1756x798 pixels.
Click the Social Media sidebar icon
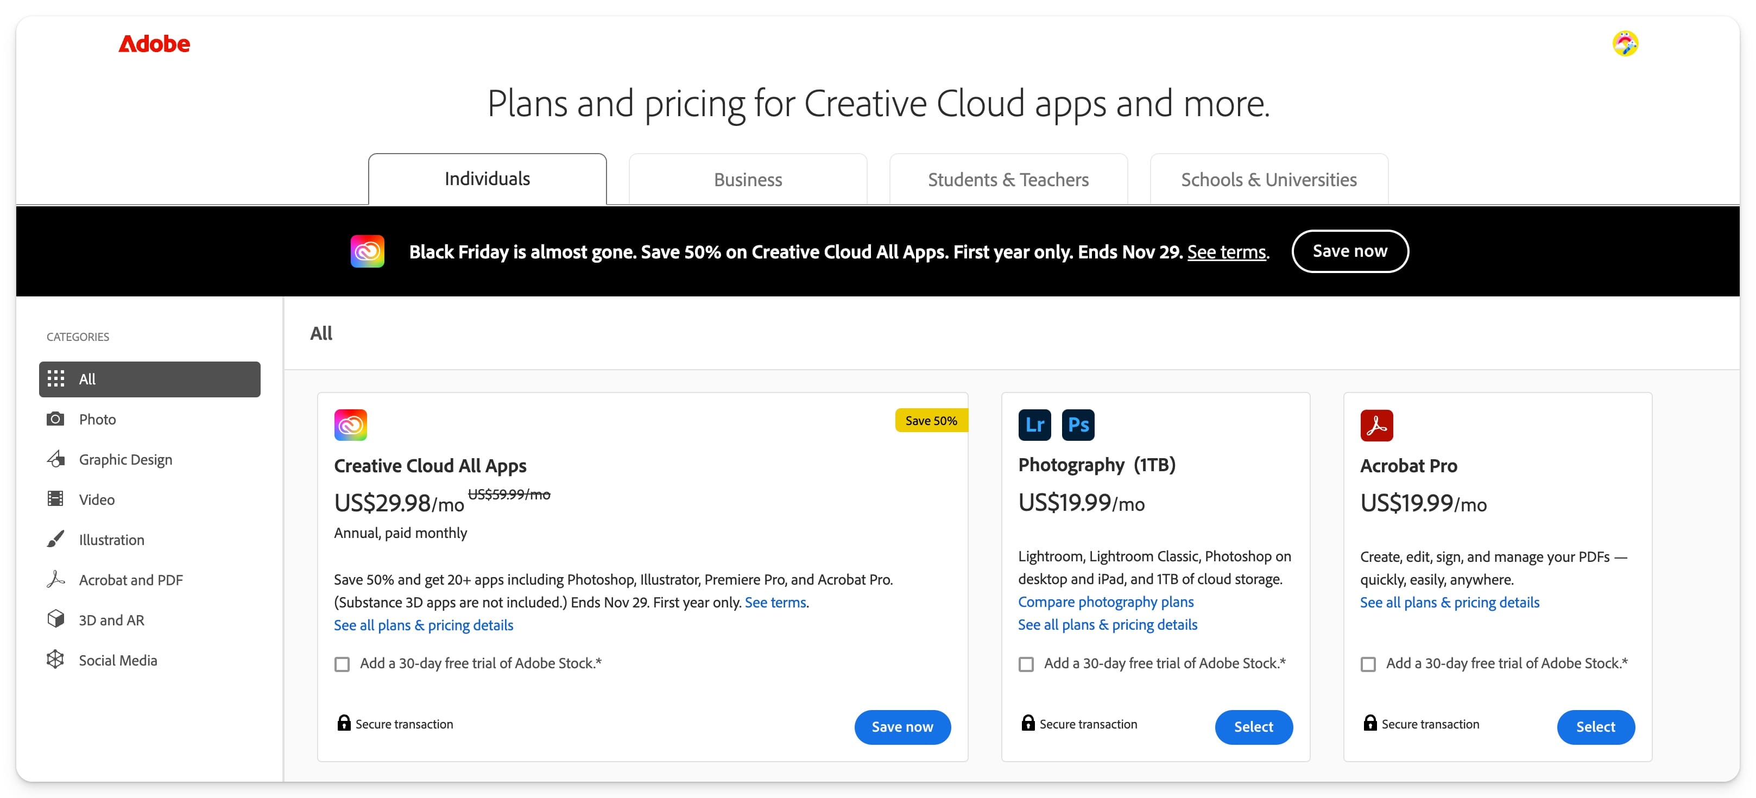point(55,659)
